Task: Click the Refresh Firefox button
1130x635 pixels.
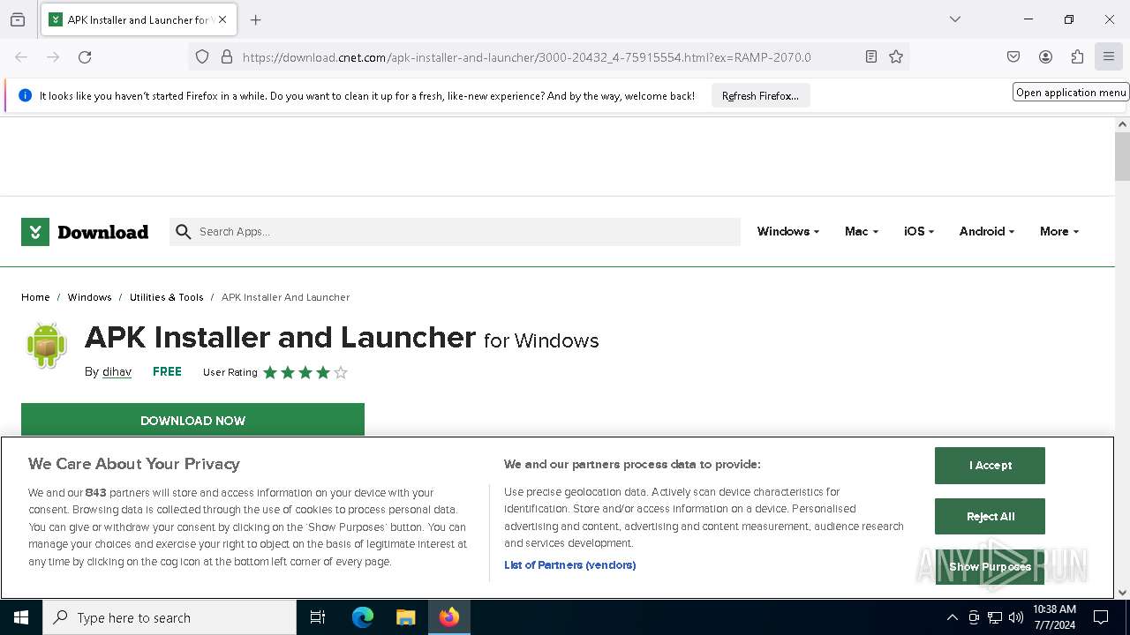Action: coord(760,96)
